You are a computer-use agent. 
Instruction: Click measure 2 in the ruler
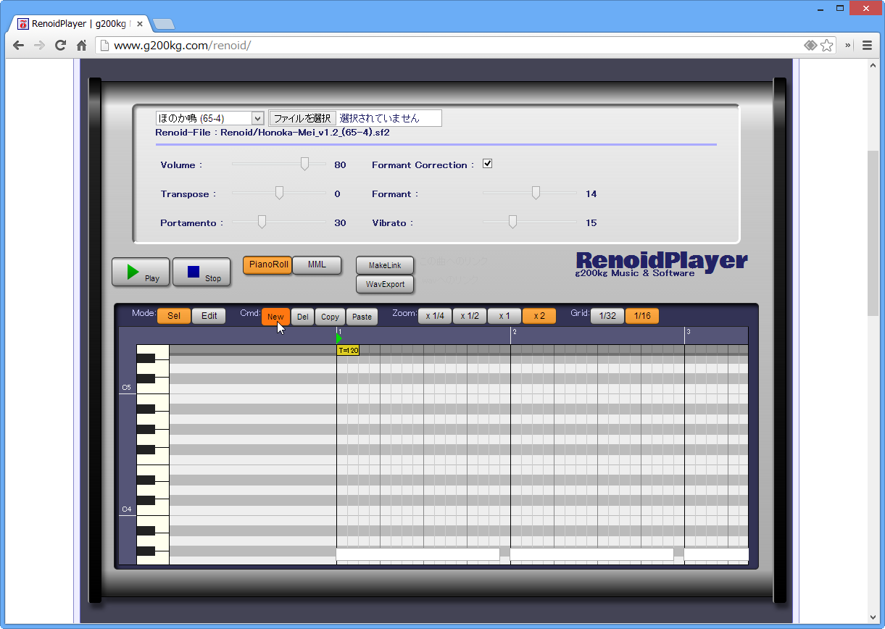point(514,332)
